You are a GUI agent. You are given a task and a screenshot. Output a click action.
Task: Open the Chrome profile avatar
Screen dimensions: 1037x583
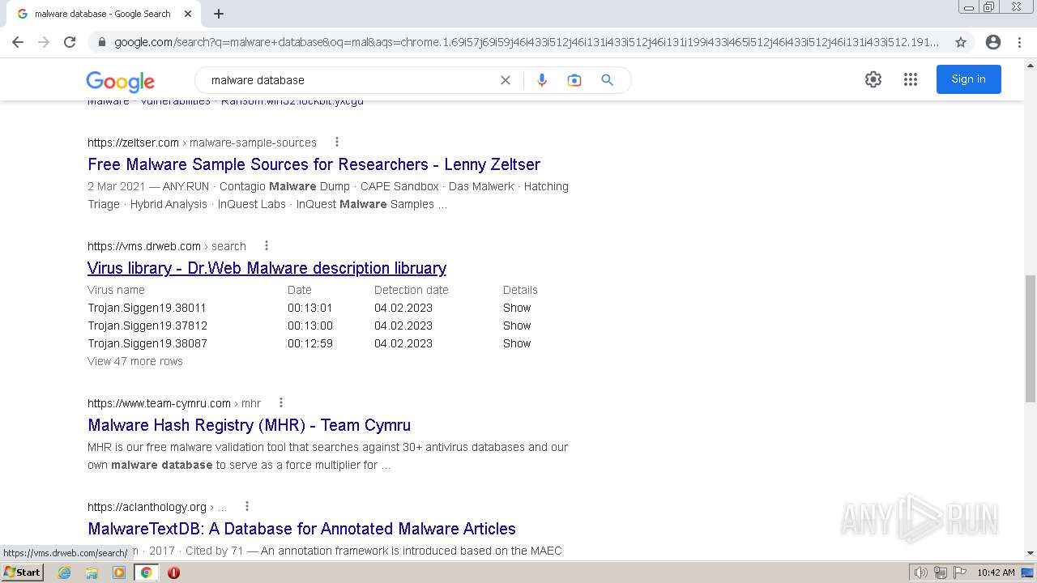[993, 42]
